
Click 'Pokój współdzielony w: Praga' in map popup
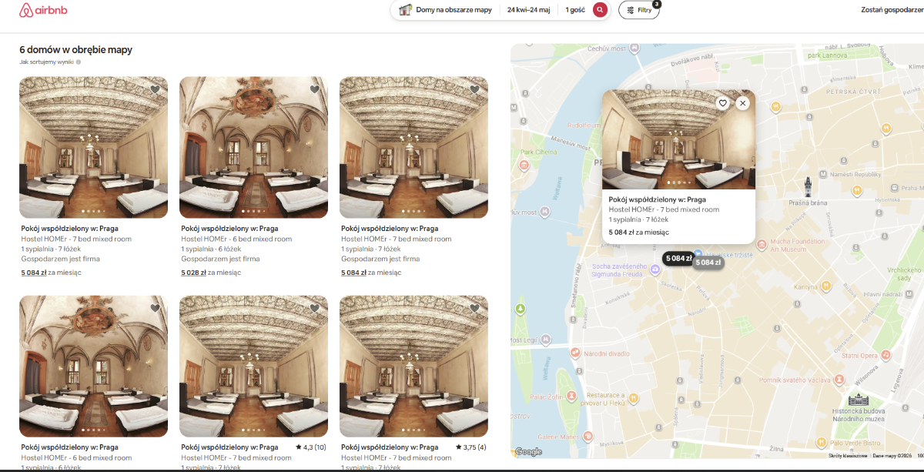pyautogui.click(x=657, y=199)
